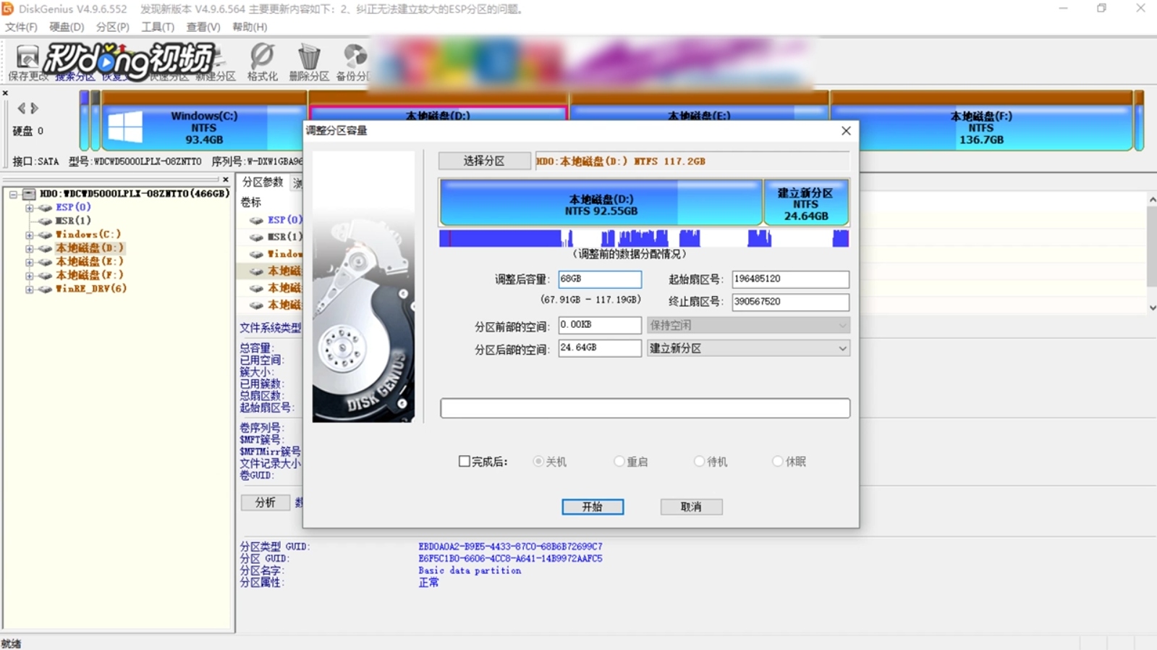Open the 查看(V) menu
The image size is (1157, 650).
(203, 27)
